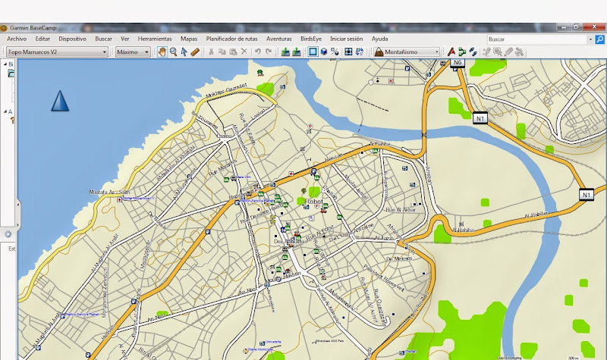Click the Cut scissors icon

point(212,52)
